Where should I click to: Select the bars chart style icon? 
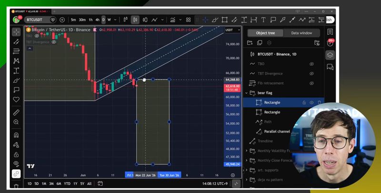point(126,20)
